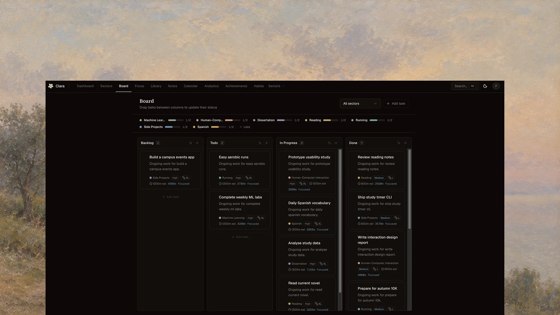
Task: Click the Add task button
Action: (396, 103)
